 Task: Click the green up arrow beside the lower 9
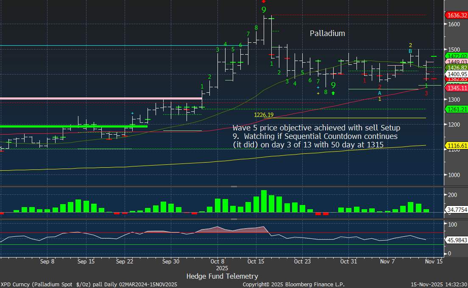point(333,92)
